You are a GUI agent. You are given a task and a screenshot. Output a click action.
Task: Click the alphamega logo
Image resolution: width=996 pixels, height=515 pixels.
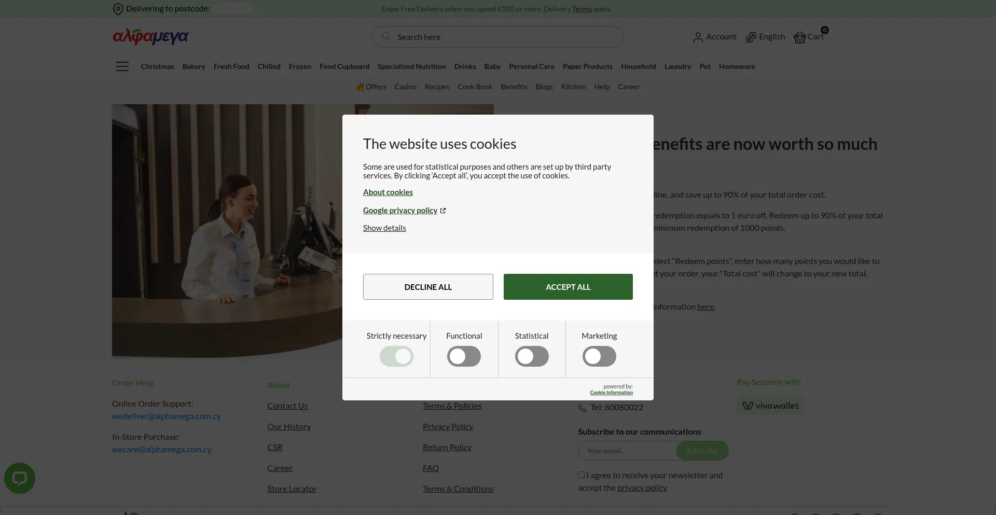[150, 36]
